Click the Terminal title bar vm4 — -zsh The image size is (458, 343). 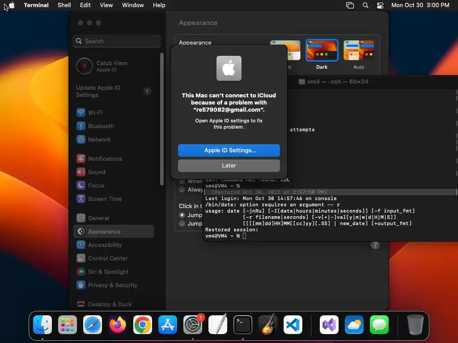[333, 82]
